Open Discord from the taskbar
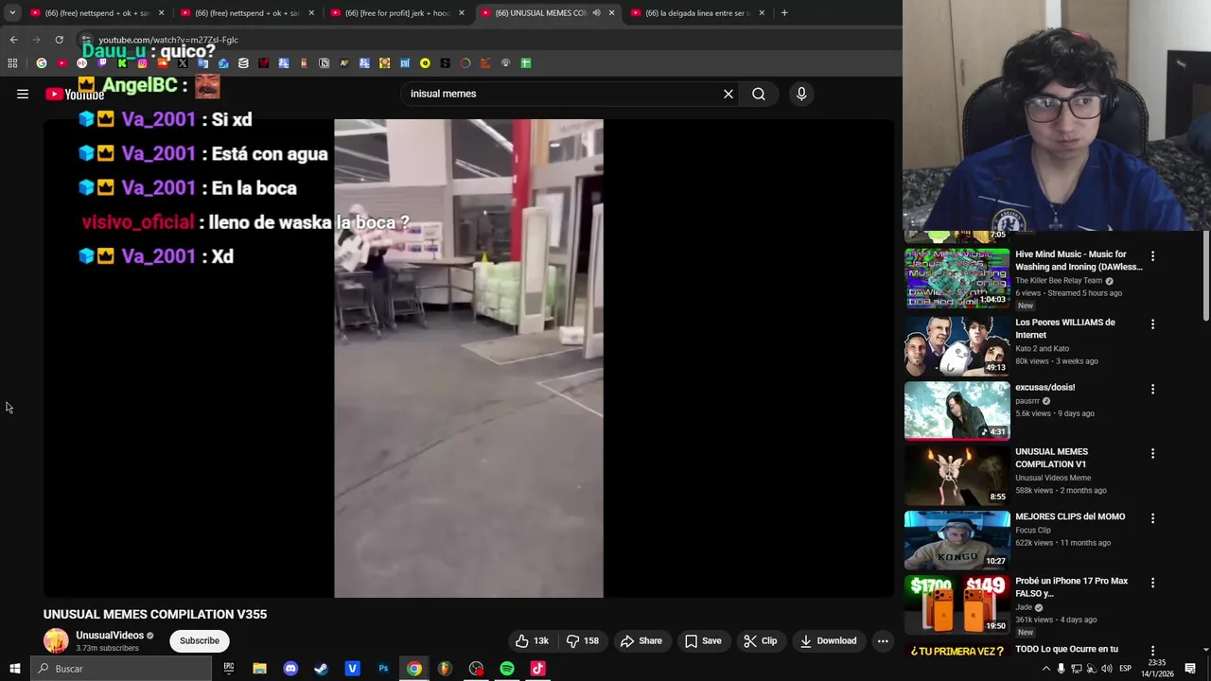 pos(290,669)
